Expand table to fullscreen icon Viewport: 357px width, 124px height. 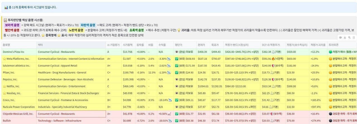(x=354, y=38)
